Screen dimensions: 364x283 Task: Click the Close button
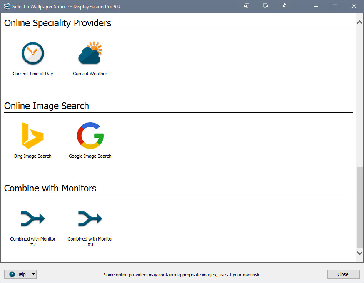(343, 274)
